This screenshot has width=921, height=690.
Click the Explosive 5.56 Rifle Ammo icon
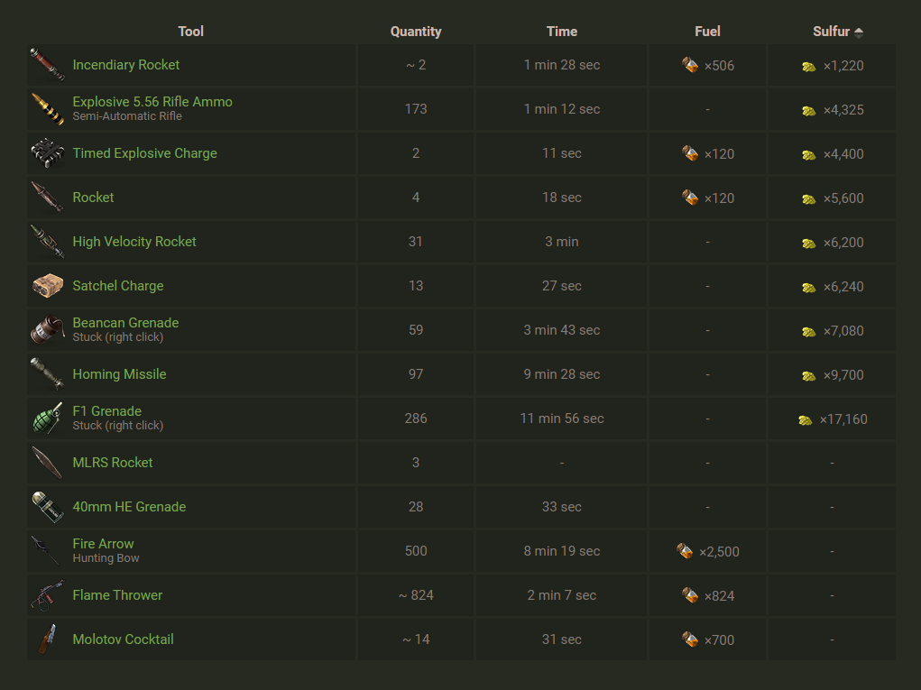click(46, 109)
